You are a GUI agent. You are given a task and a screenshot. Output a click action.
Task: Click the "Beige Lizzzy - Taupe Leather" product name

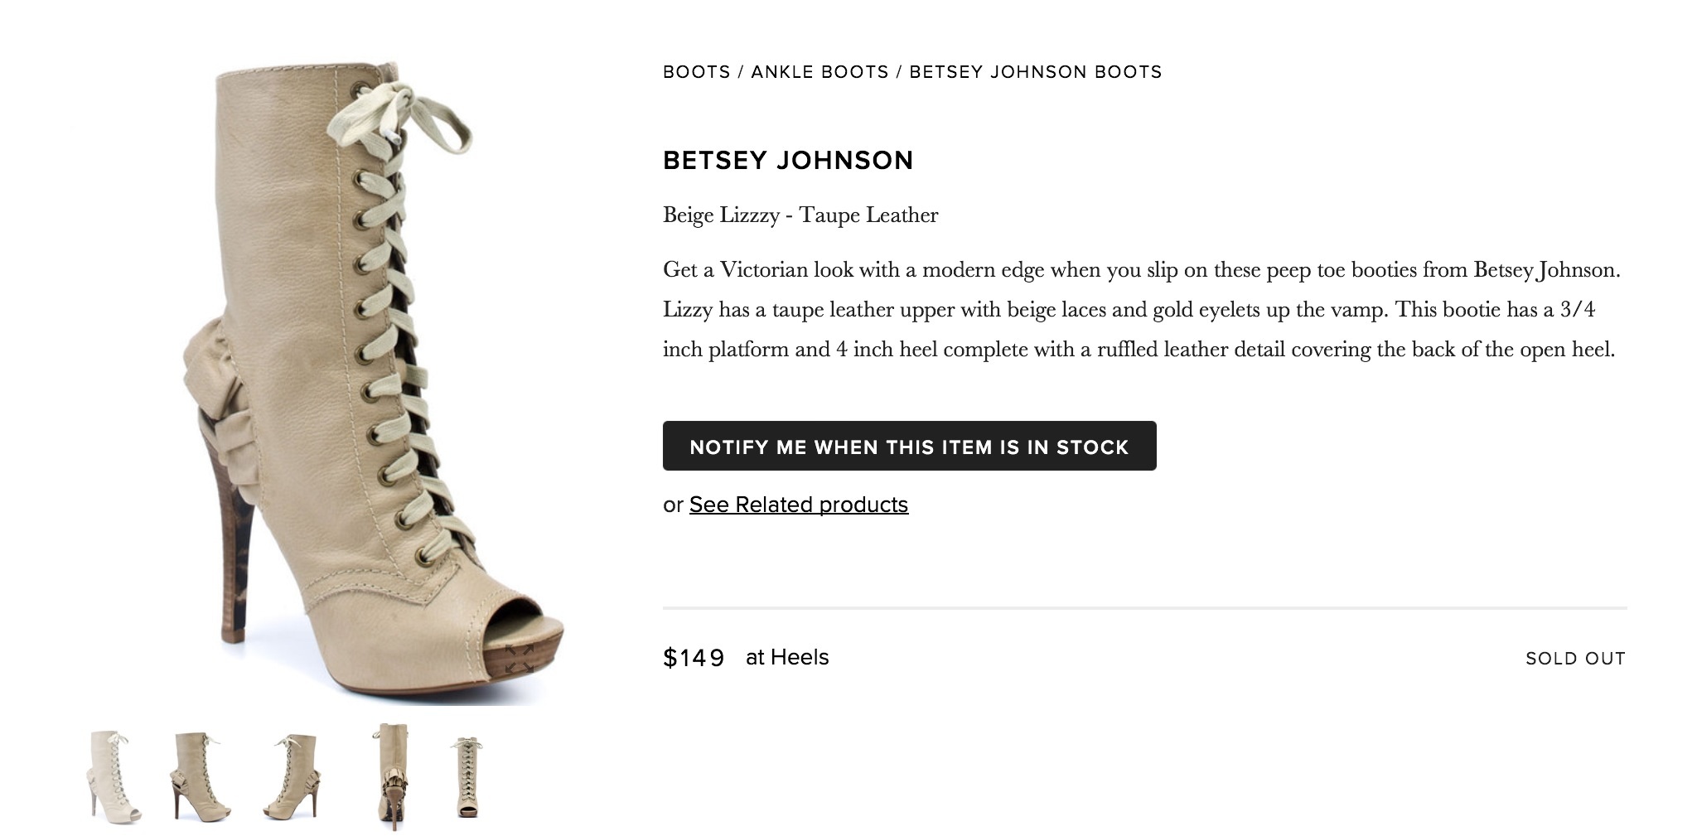pos(800,215)
